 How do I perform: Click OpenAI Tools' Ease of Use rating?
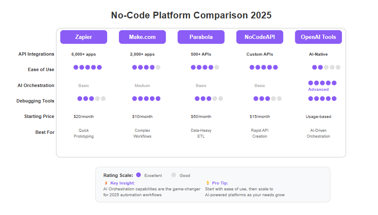point(326,67)
